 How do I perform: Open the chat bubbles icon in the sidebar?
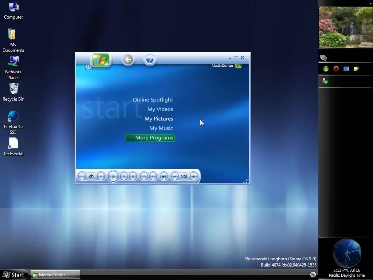(x=323, y=58)
